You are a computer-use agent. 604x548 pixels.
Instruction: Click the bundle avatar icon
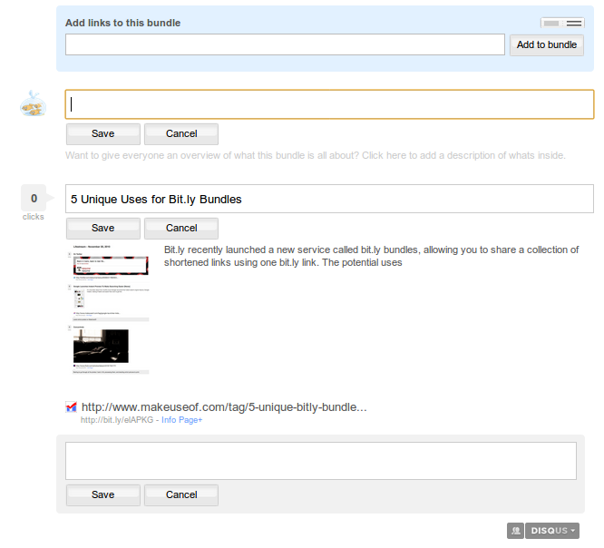[34, 104]
